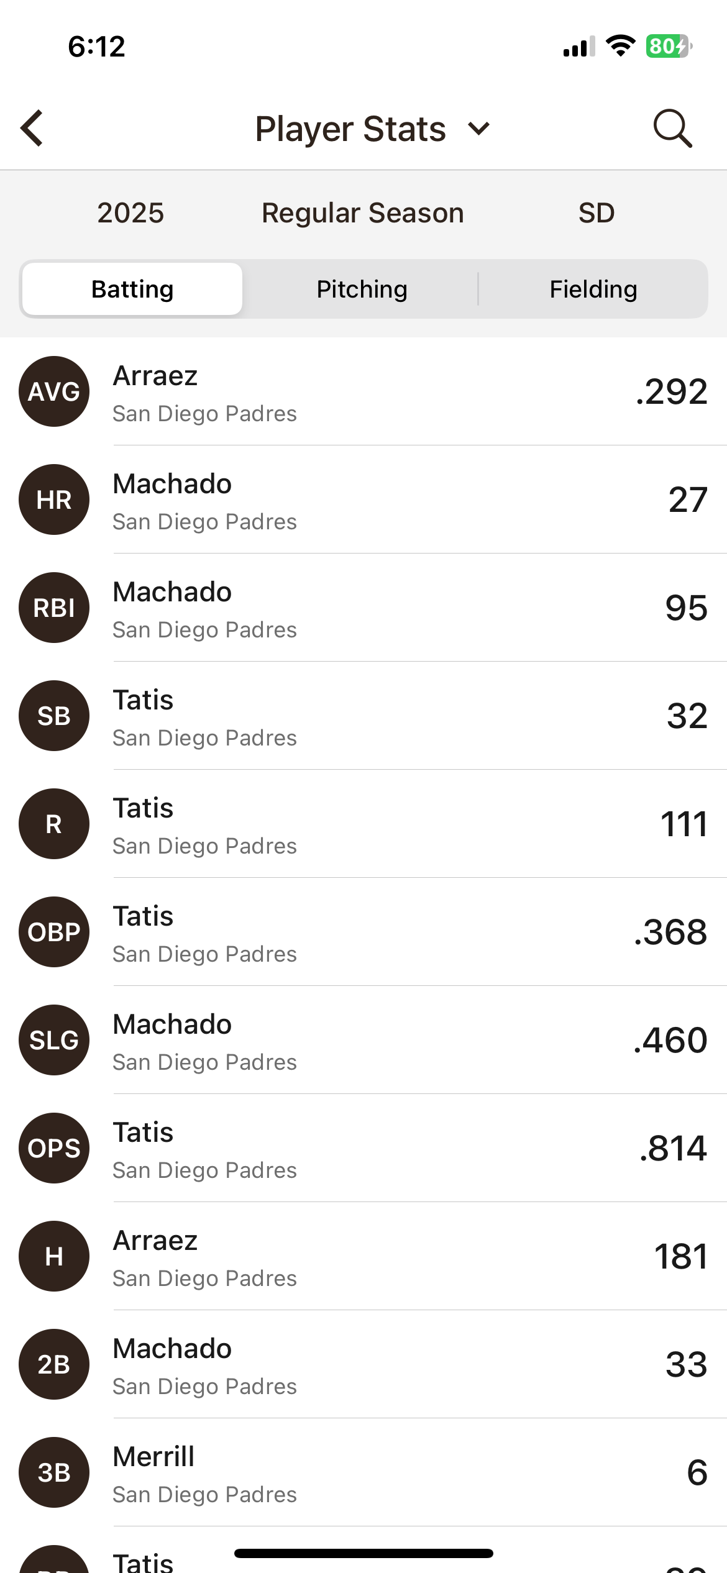Screen dimensions: 727x1573
Task: Open Machado doubles leader row
Action: [373, 1364]
